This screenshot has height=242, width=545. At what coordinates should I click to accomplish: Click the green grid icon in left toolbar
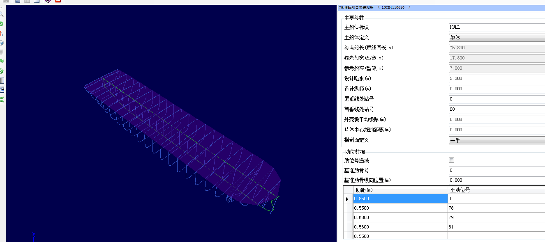click(x=2, y=99)
